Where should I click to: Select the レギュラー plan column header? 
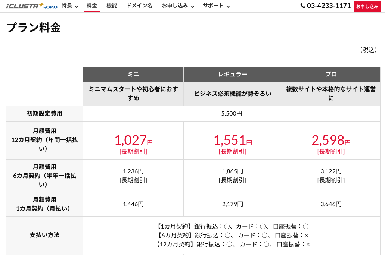tap(233, 74)
